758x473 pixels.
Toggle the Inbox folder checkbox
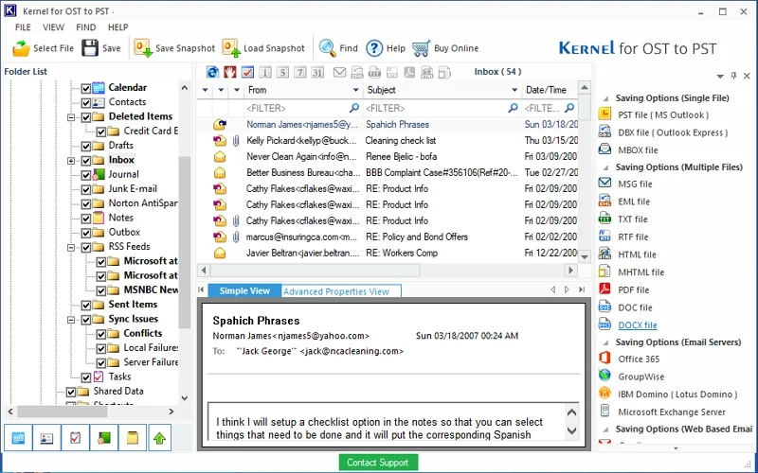point(86,160)
